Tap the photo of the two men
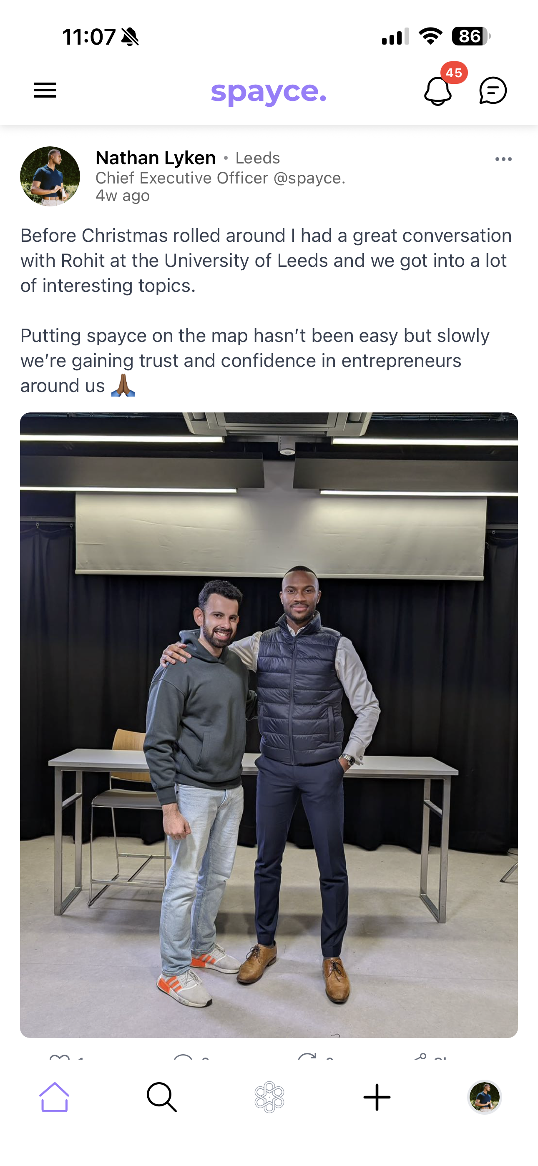 [269, 724]
